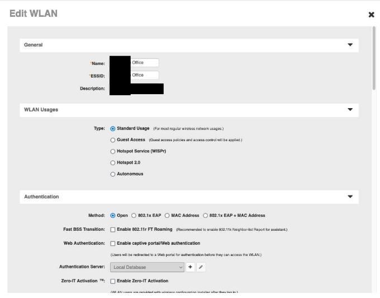
Task: Enable captive portal/Web authentication
Action: pyautogui.click(x=113, y=244)
